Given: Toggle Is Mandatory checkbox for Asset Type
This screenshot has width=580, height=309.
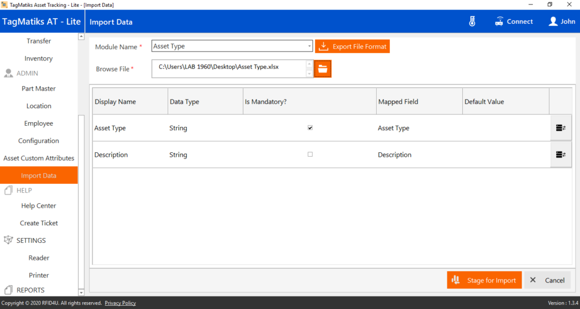Looking at the screenshot, I should point(310,128).
